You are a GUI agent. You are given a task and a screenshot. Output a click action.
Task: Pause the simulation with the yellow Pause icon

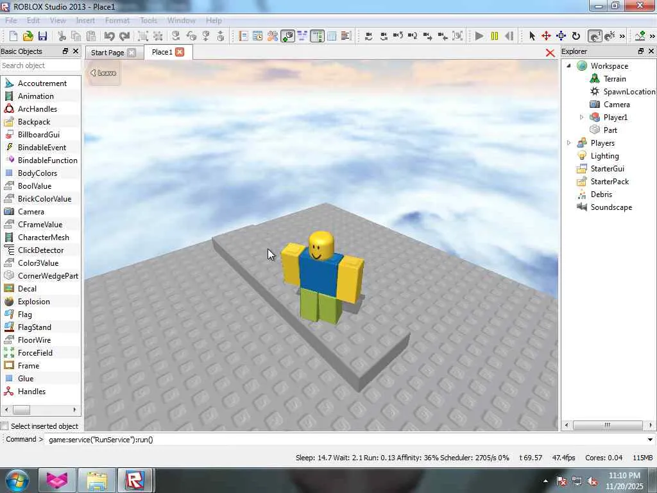pyautogui.click(x=495, y=36)
